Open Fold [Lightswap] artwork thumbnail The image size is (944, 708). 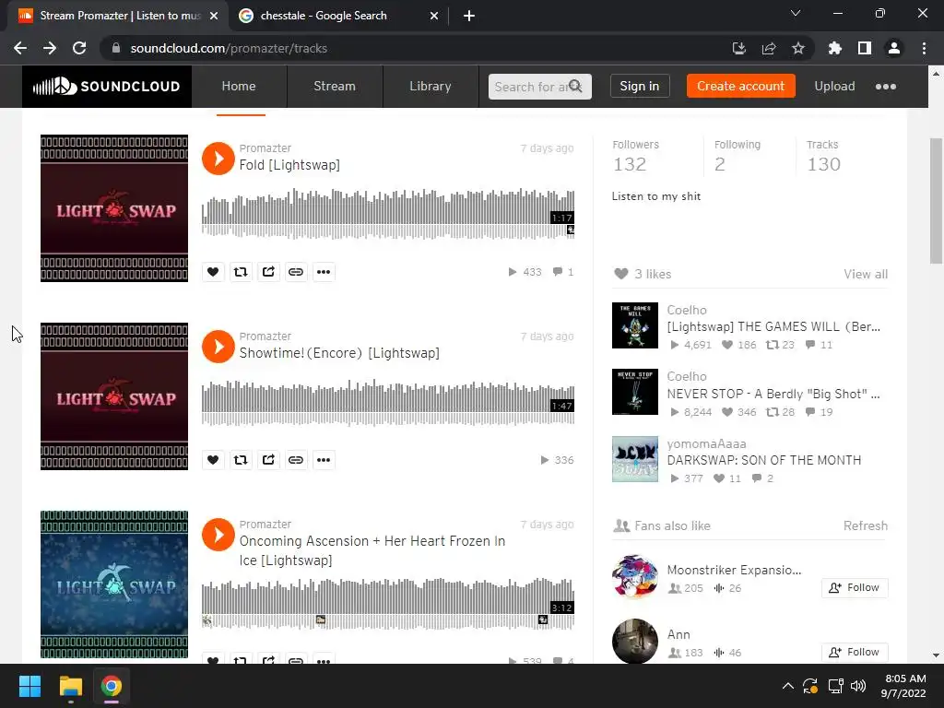[114, 208]
